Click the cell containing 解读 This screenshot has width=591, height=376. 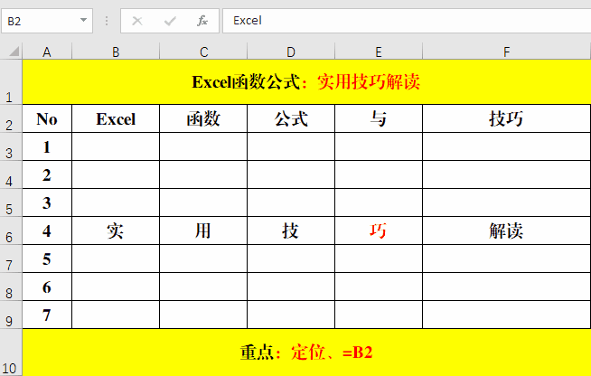click(x=507, y=230)
